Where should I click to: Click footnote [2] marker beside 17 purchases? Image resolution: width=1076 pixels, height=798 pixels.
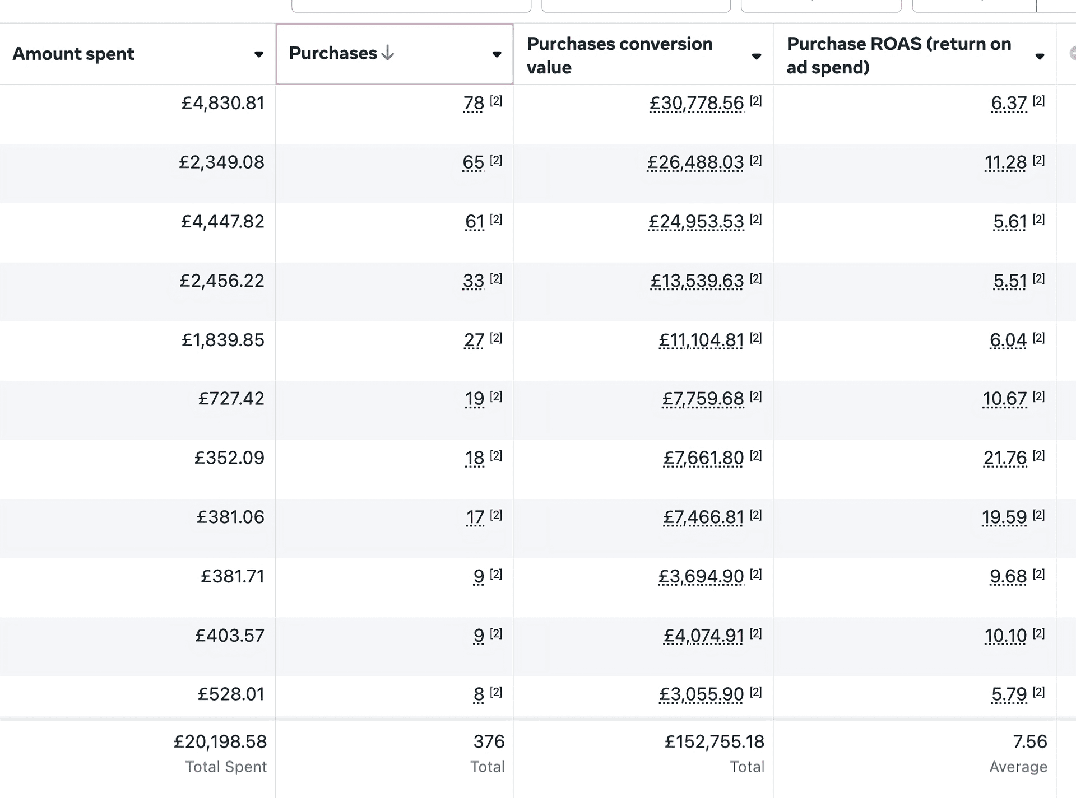[496, 515]
